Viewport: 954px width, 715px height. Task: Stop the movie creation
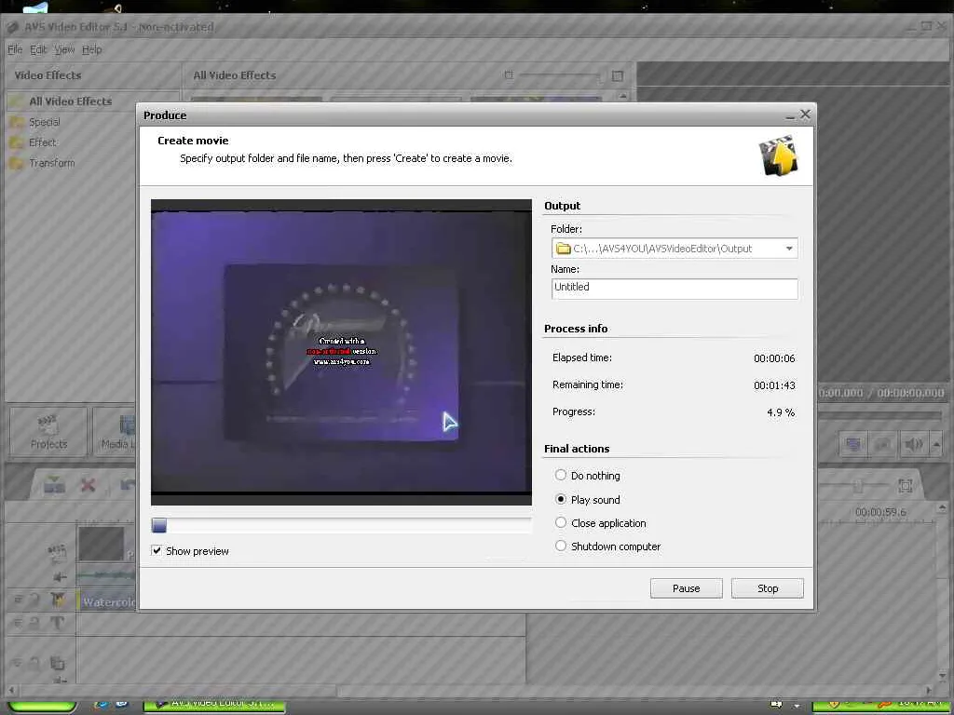click(768, 588)
